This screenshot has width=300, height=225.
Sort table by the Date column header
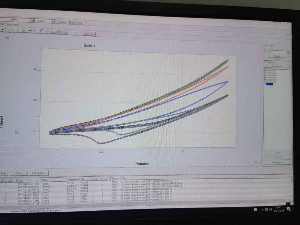tap(29, 180)
